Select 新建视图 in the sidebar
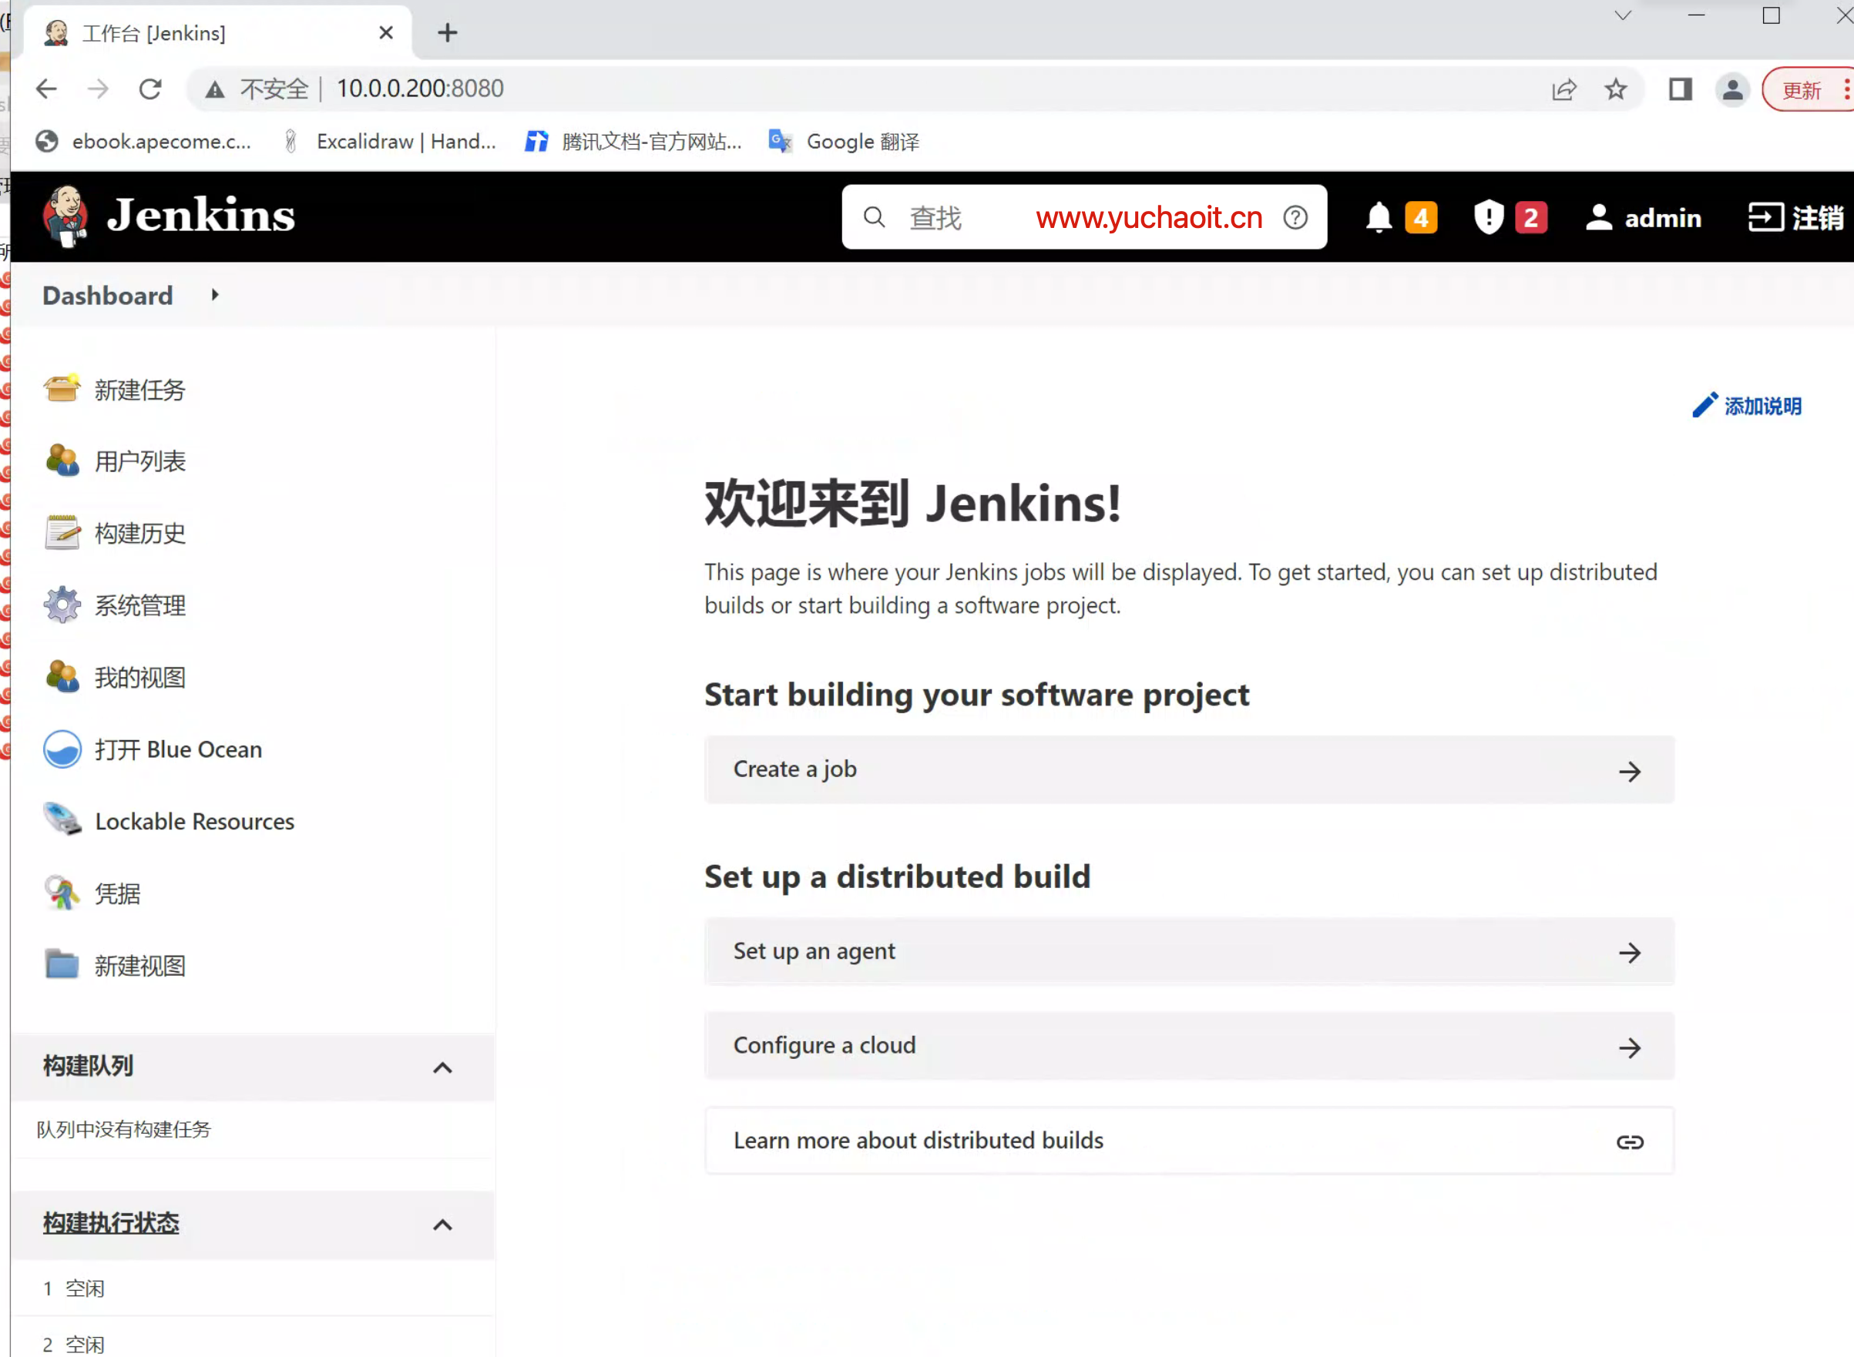Image resolution: width=1854 pixels, height=1357 pixels. click(x=139, y=965)
